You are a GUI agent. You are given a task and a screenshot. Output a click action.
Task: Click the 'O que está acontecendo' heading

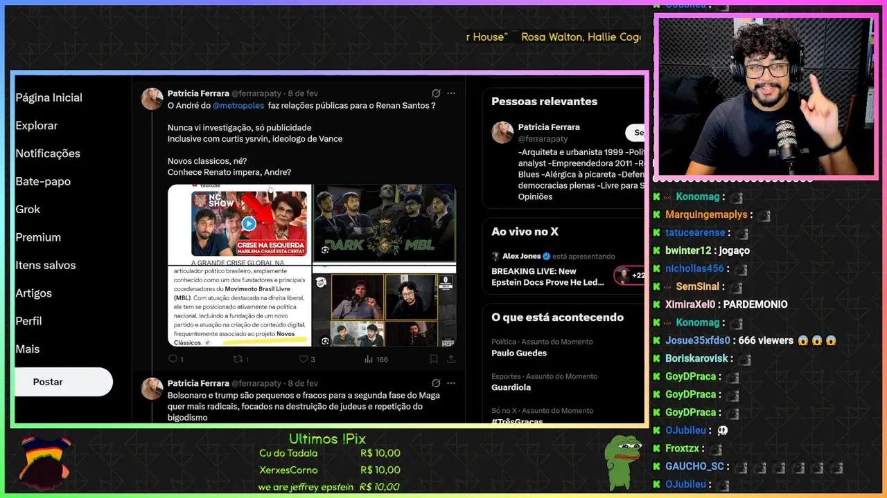coord(557,317)
